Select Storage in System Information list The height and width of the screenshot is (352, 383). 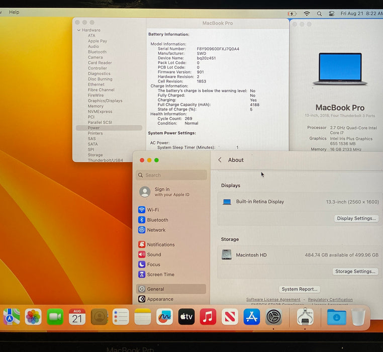pos(95,155)
